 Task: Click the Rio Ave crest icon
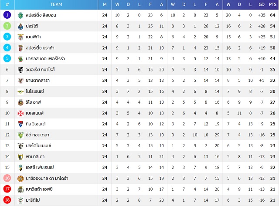(x=20, y=102)
